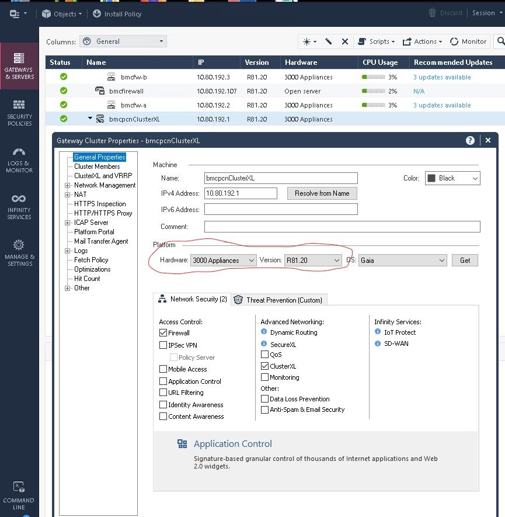
Task: Click the IPv4 Address field
Action: [241, 193]
